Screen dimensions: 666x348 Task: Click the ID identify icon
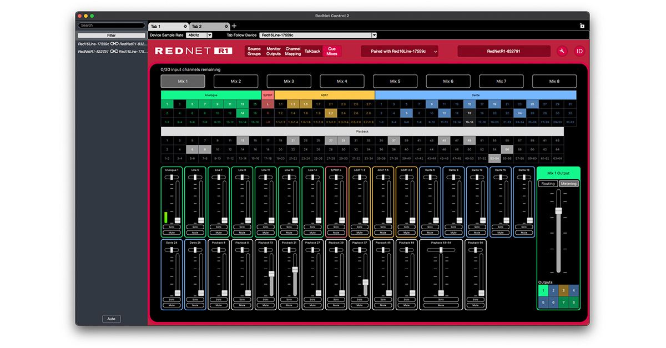pyautogui.click(x=579, y=51)
